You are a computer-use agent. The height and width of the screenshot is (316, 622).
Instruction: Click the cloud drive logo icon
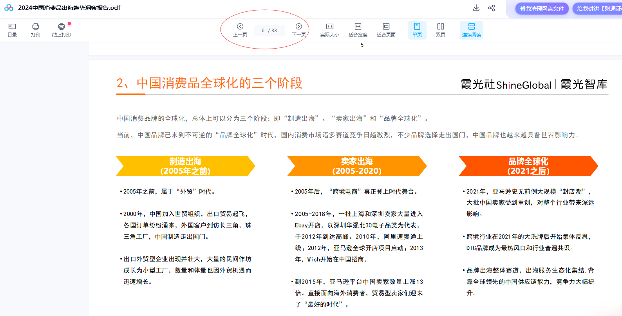tap(9, 8)
